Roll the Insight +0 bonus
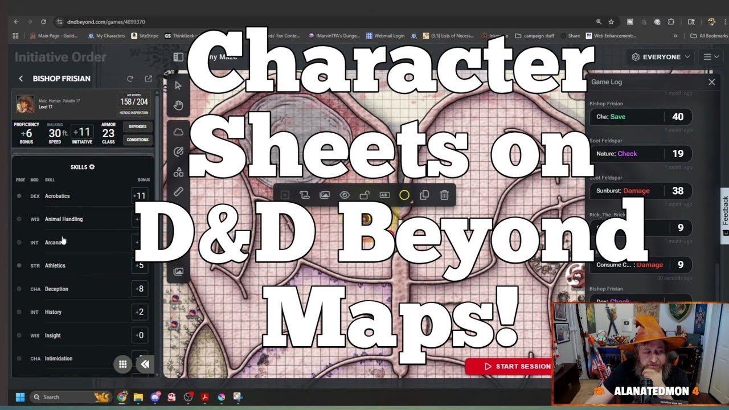The height and width of the screenshot is (410, 729). [140, 335]
